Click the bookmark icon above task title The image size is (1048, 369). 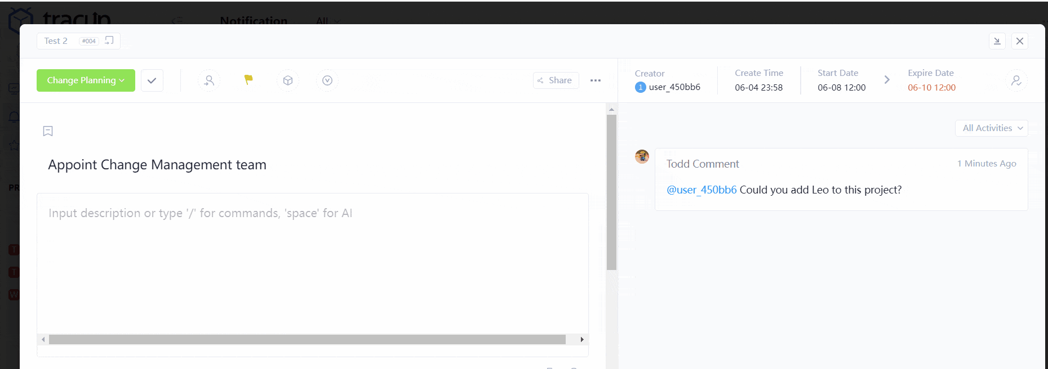click(x=48, y=131)
